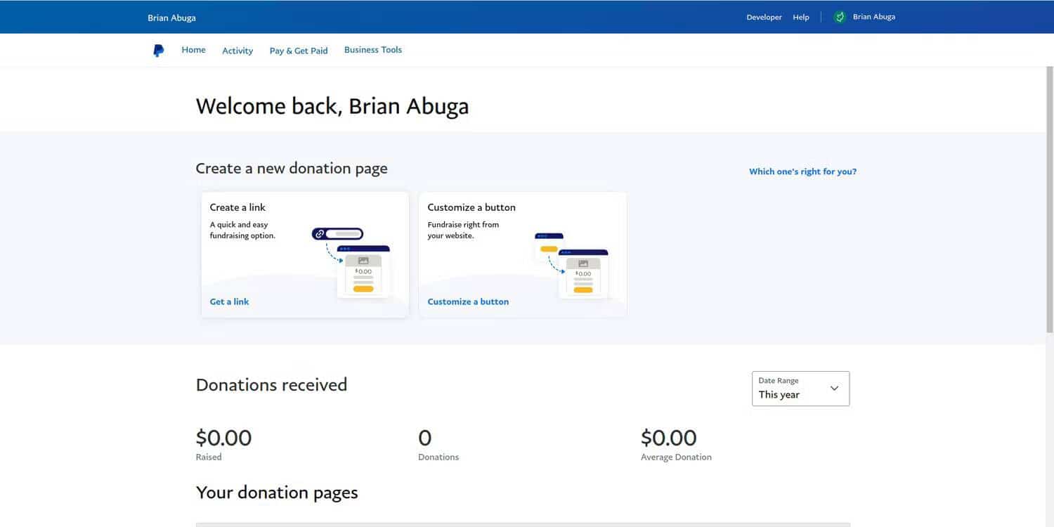
Task: Open the Pay & Get Paid menu
Action: (298, 50)
